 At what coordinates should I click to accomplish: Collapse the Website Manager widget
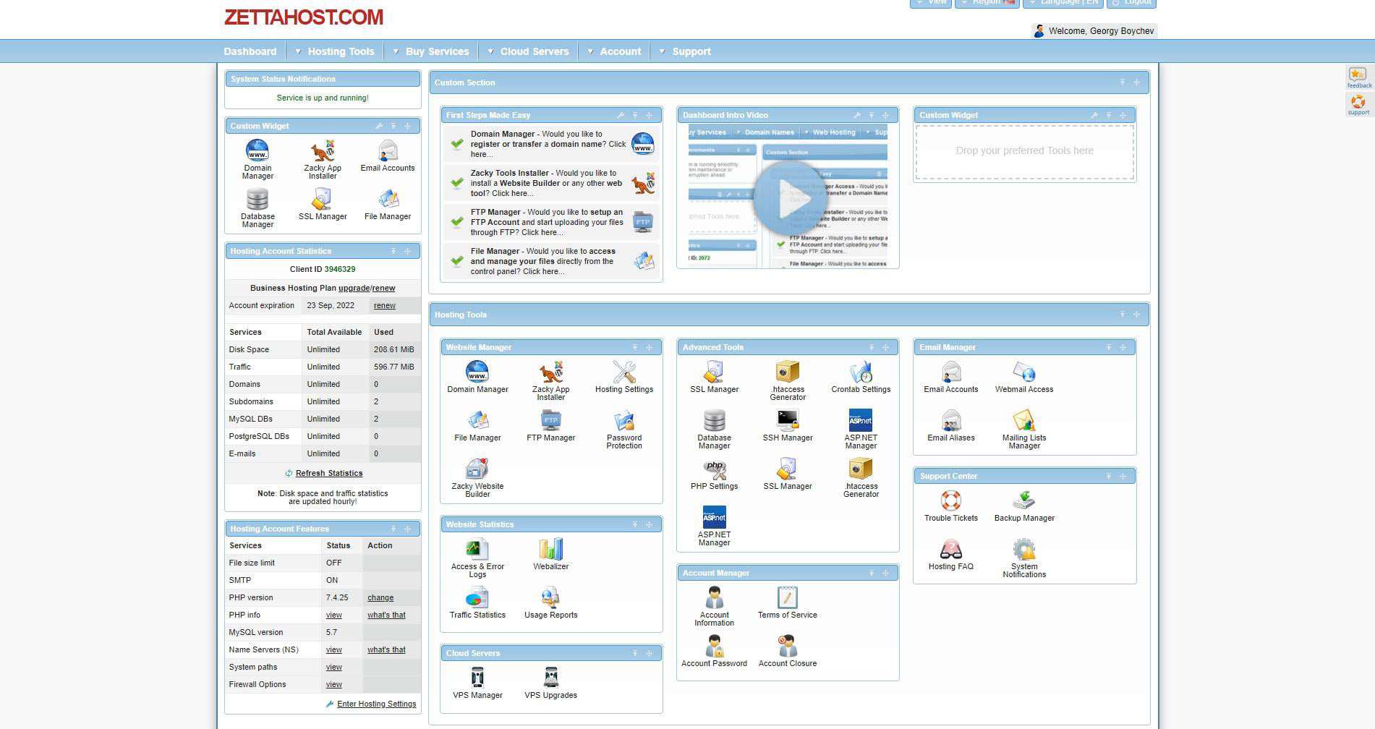[635, 347]
